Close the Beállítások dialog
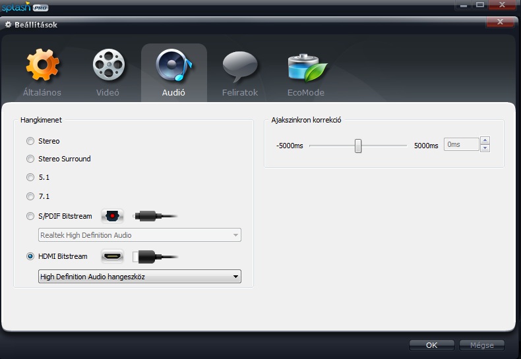The image size is (521, 359). [500, 22]
